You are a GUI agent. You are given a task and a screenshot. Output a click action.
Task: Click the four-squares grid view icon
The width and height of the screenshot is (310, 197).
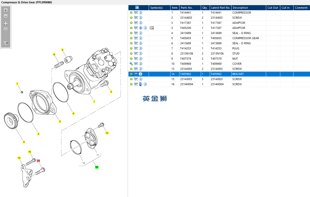6,23
